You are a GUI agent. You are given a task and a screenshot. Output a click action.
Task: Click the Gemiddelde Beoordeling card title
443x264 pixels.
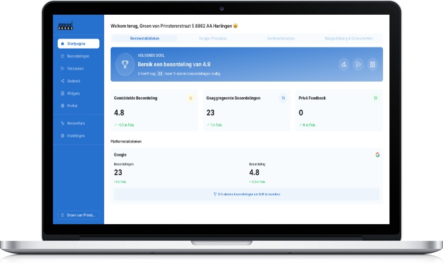pos(136,98)
